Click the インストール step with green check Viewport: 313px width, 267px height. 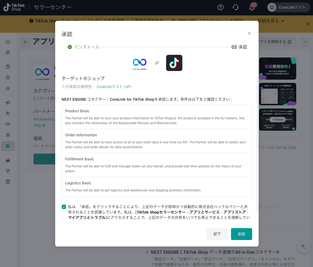pos(83,47)
